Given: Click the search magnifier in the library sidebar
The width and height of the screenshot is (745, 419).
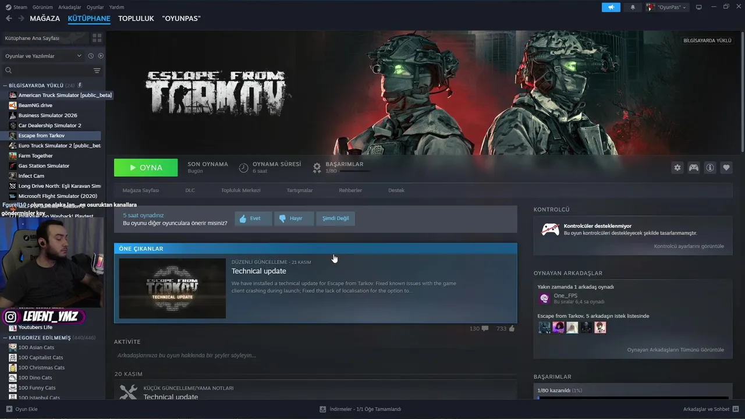Looking at the screenshot, I should (x=9, y=70).
